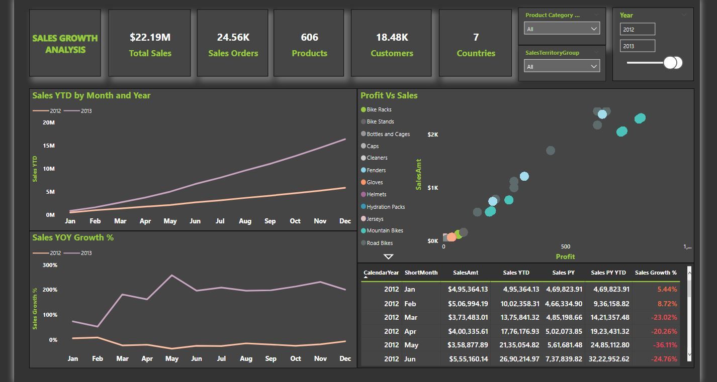Click the 2012 start year input box
The width and height of the screenshot is (717, 382).
pos(637,29)
